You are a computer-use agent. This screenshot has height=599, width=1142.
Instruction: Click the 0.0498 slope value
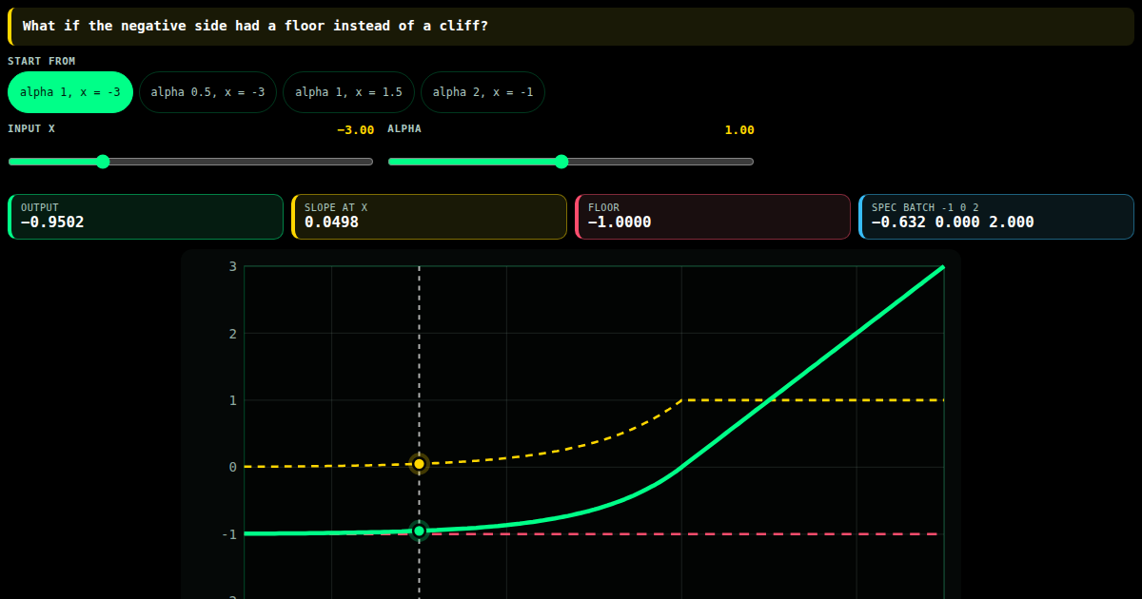(332, 222)
